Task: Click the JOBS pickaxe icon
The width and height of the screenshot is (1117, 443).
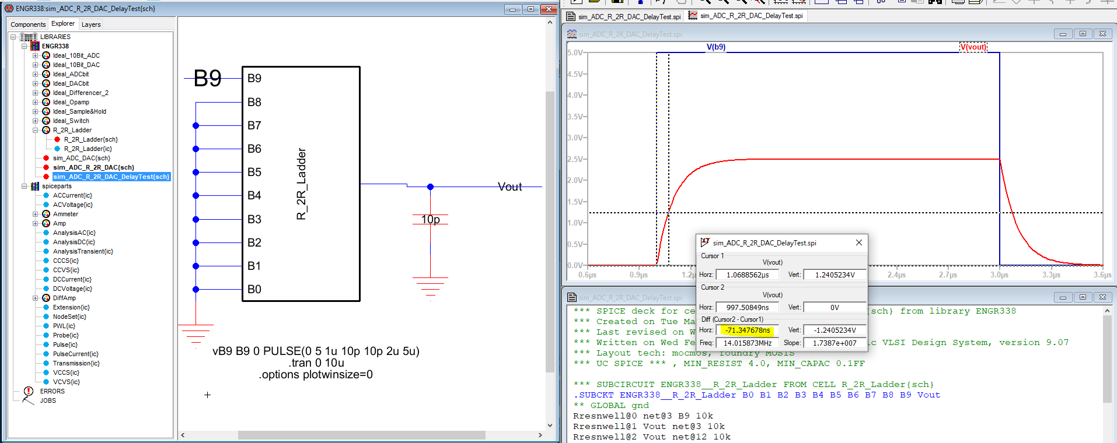Action: coord(28,400)
